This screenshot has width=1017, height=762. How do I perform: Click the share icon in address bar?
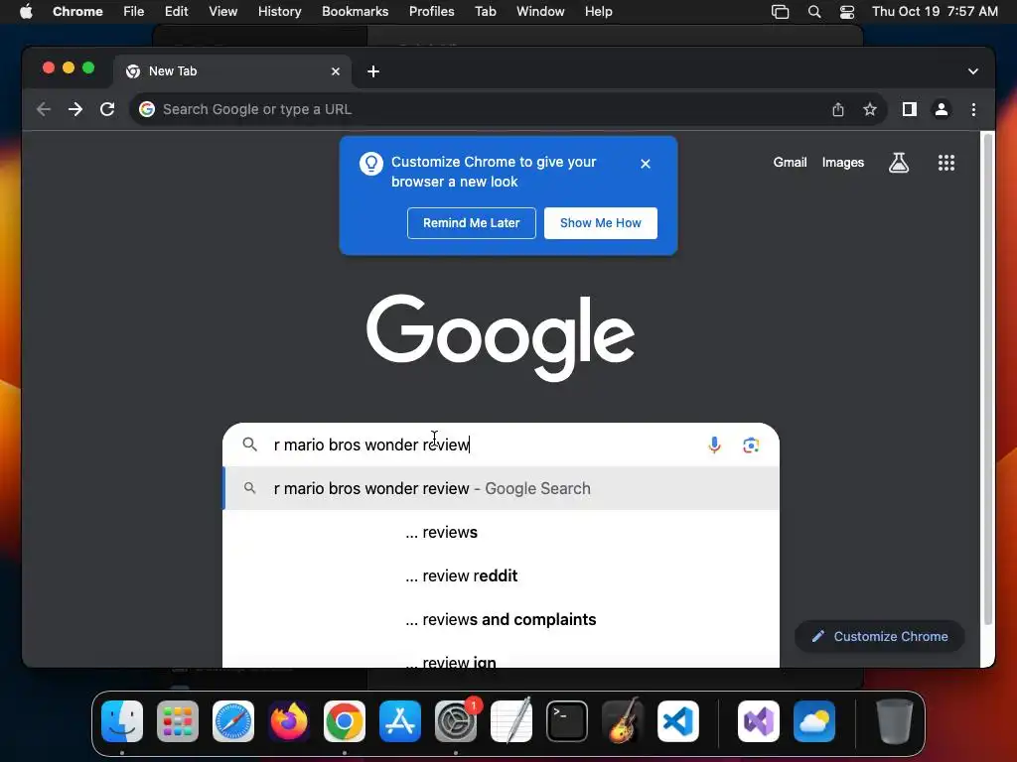pos(838,109)
